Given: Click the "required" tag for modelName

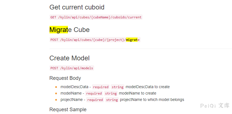Looking at the screenshot, I should click(x=94, y=93).
